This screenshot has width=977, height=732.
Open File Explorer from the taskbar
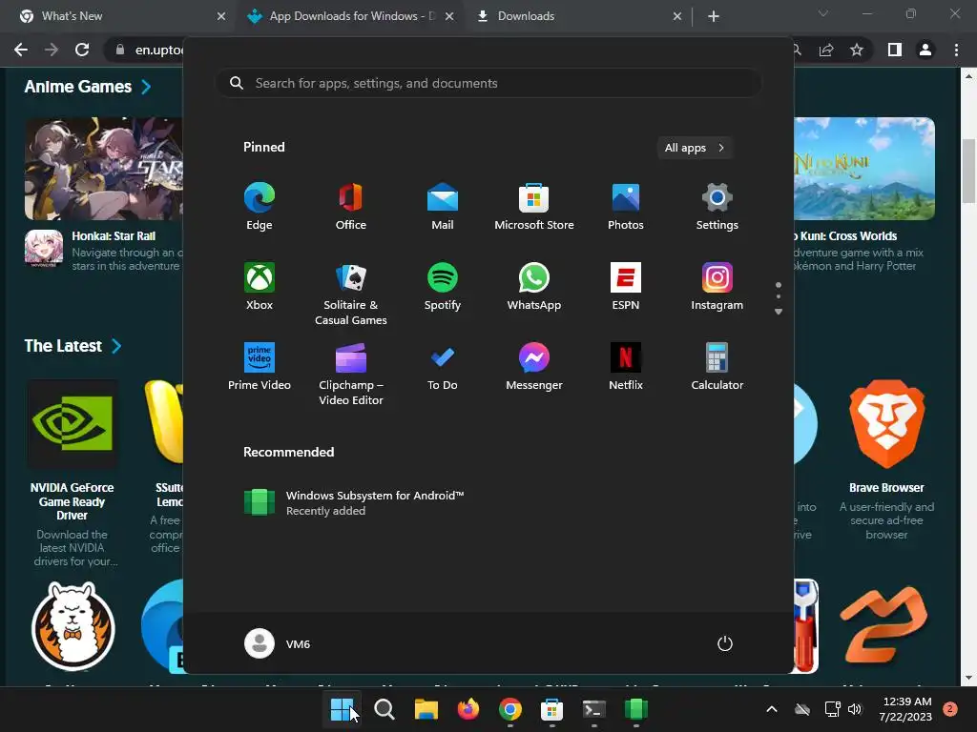tap(426, 709)
